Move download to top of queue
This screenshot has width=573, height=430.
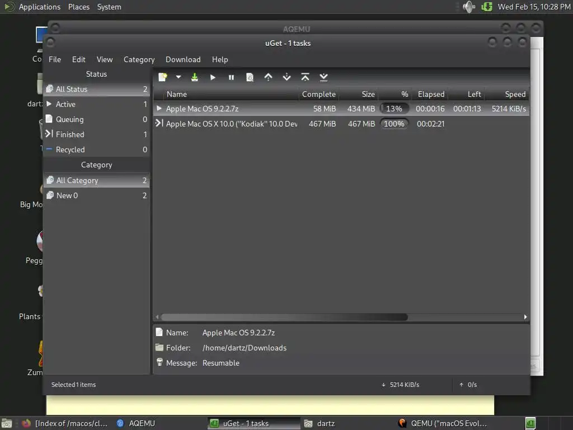click(305, 77)
